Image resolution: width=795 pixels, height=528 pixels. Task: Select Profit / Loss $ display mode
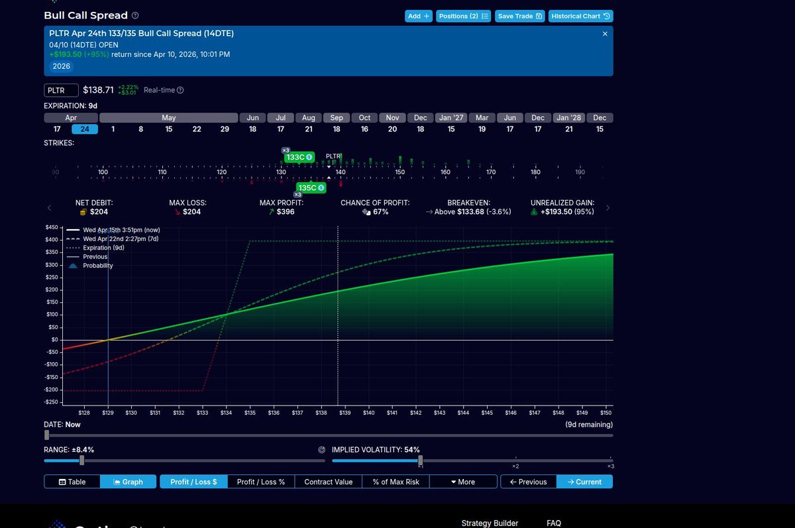(x=193, y=482)
